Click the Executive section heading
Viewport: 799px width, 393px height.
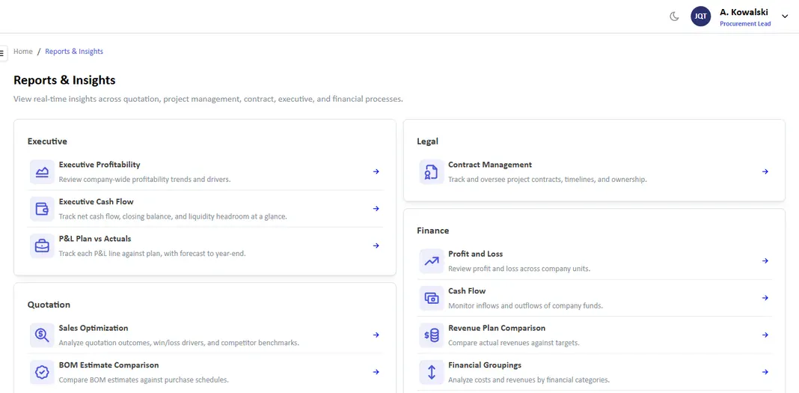[47, 141]
